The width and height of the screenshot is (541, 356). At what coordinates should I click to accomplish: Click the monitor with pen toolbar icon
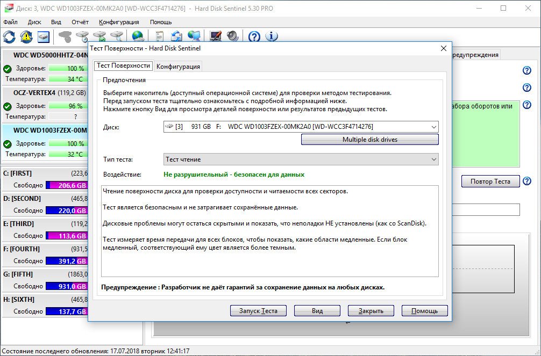(216, 37)
